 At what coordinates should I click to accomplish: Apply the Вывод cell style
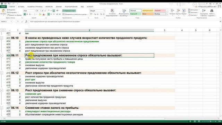(x=160, y=14)
